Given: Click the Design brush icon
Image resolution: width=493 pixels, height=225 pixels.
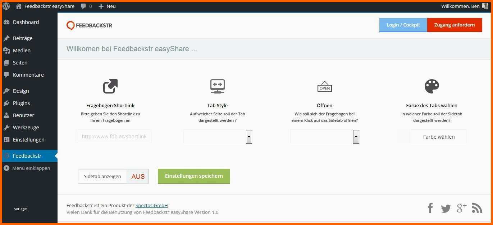Looking at the screenshot, I should pyautogui.click(x=6, y=91).
